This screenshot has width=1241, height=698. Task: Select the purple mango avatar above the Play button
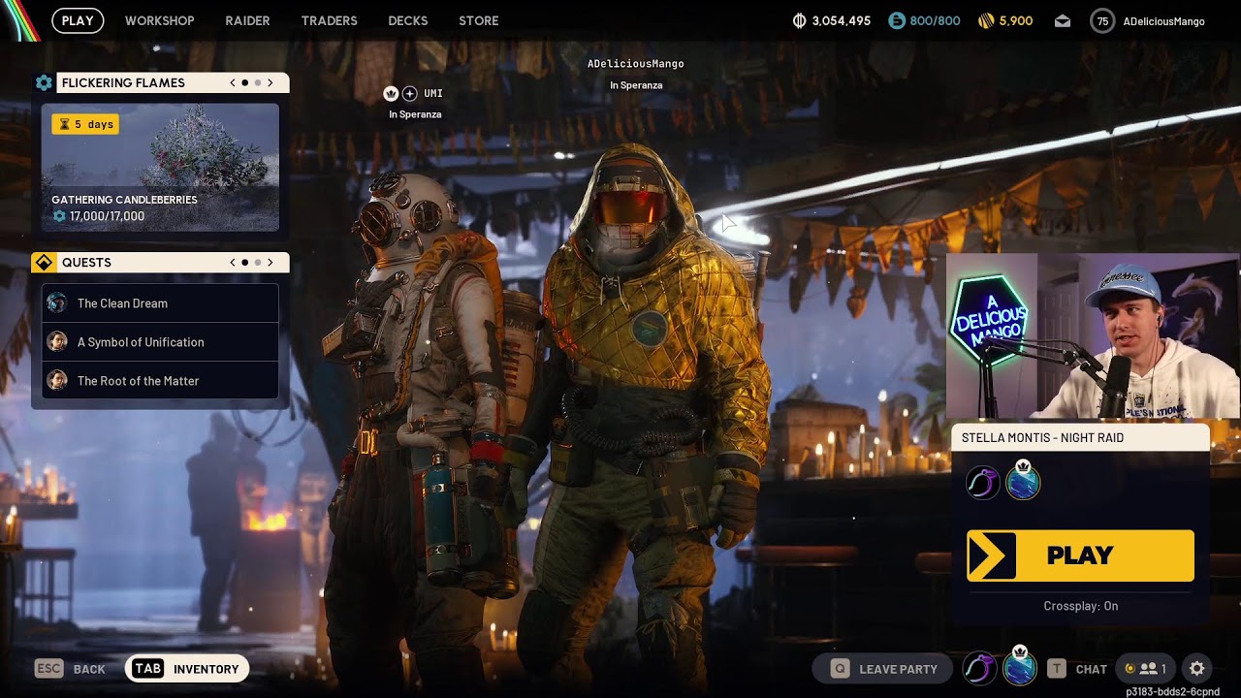[x=983, y=482]
